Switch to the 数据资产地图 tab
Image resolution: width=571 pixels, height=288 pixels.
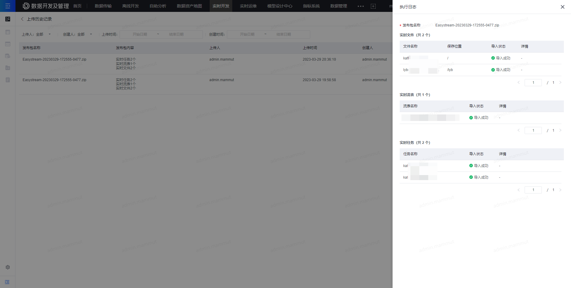189,6
